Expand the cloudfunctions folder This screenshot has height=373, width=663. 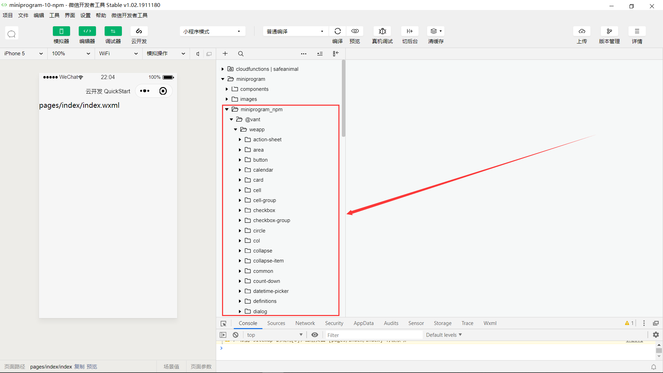click(223, 69)
